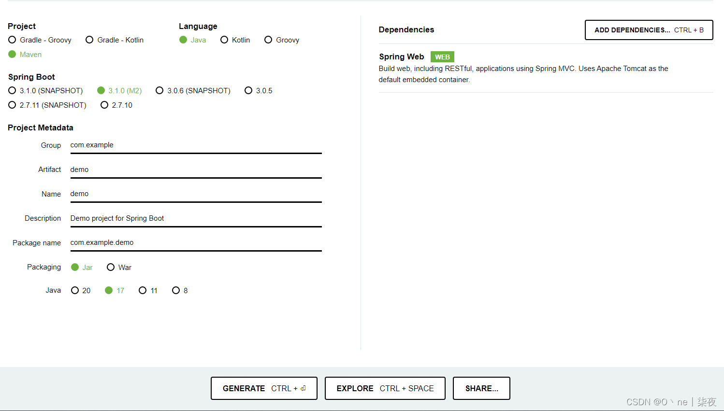724x411 pixels.
Task: Pick Java version 20
Action: [81, 291]
